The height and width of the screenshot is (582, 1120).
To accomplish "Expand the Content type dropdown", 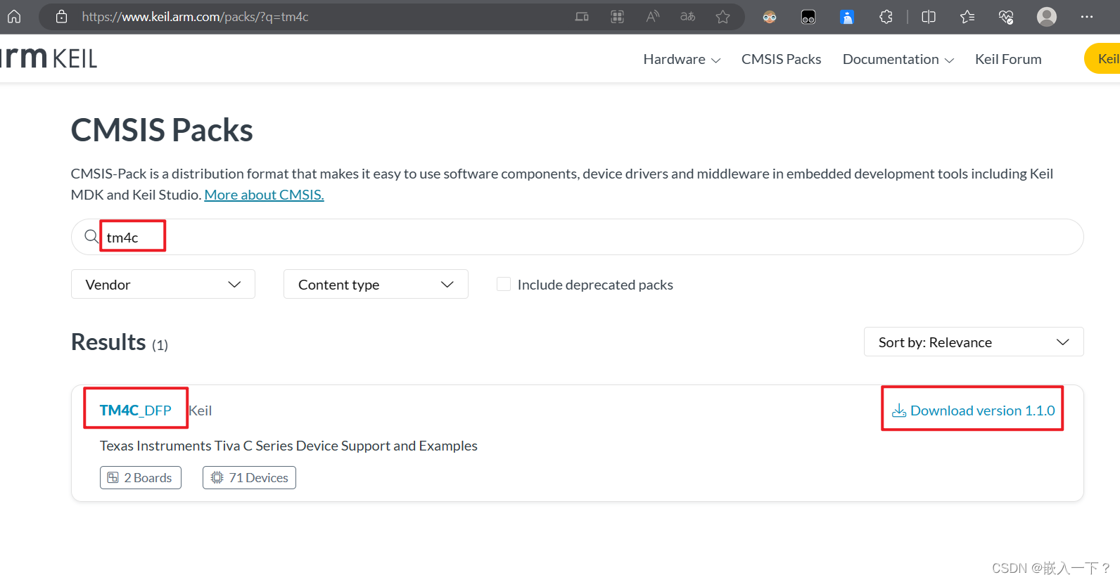I will 376,284.
